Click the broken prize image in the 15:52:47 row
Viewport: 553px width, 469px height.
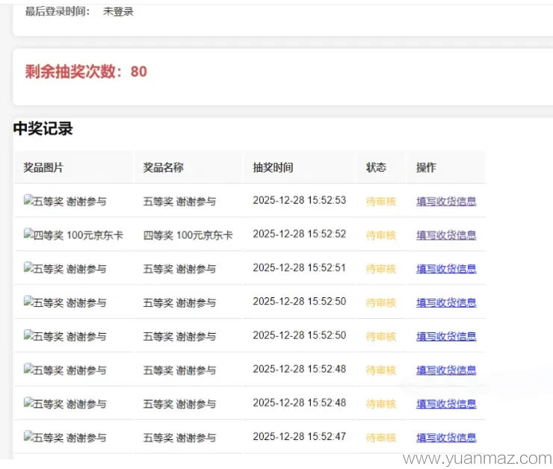click(x=65, y=438)
